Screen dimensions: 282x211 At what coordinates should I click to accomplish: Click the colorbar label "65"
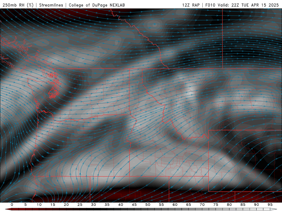point(189,205)
